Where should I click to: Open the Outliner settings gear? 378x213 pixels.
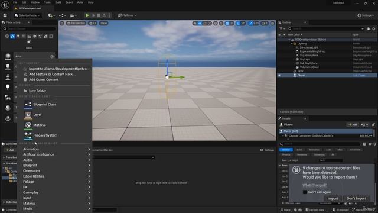click(374, 29)
